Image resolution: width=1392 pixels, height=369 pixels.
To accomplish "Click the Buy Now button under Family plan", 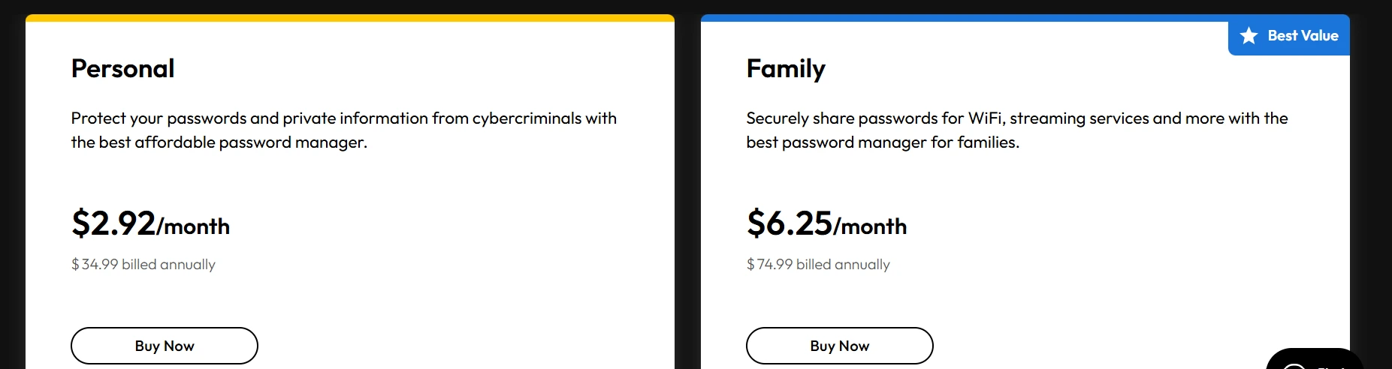I will tap(840, 346).
